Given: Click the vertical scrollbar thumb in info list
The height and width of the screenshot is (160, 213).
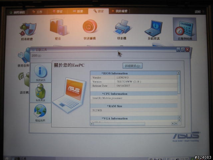Looking at the screenshot, I should [179, 84].
